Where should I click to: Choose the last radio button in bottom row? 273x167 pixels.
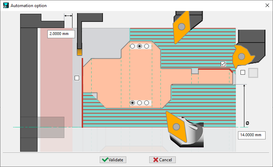point(146,103)
